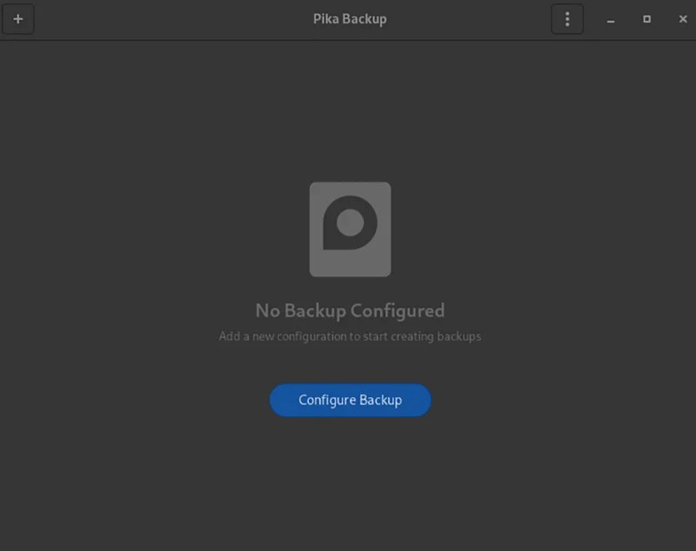
Task: Click the 'No Backup Configured' heading
Action: 350,311
